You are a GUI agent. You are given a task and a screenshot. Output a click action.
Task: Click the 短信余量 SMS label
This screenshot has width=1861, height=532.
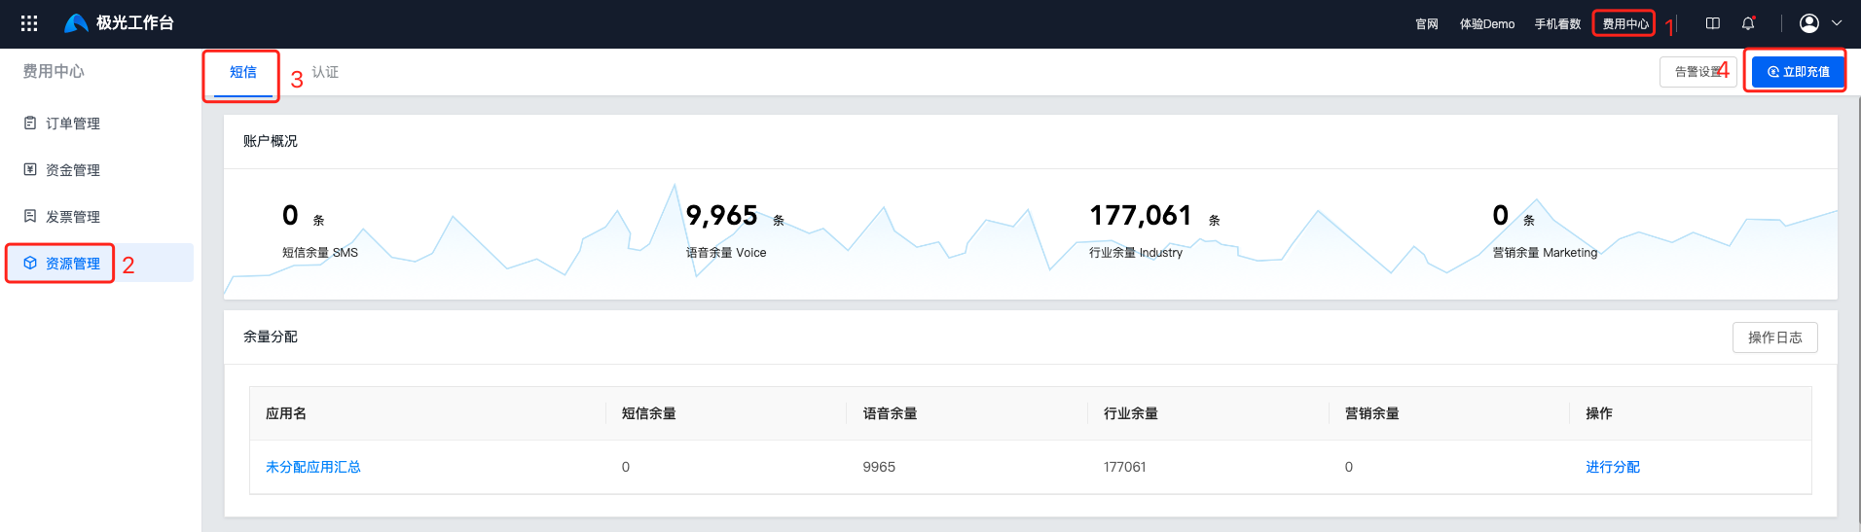pyautogui.click(x=320, y=253)
